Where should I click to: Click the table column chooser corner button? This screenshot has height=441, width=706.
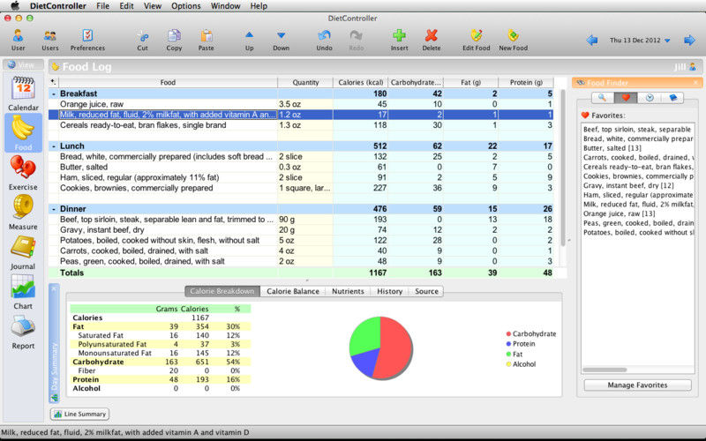tap(54, 82)
